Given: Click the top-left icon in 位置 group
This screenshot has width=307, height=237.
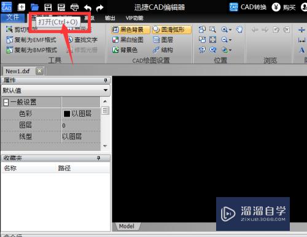Looking at the screenshot, I should (x=202, y=29).
